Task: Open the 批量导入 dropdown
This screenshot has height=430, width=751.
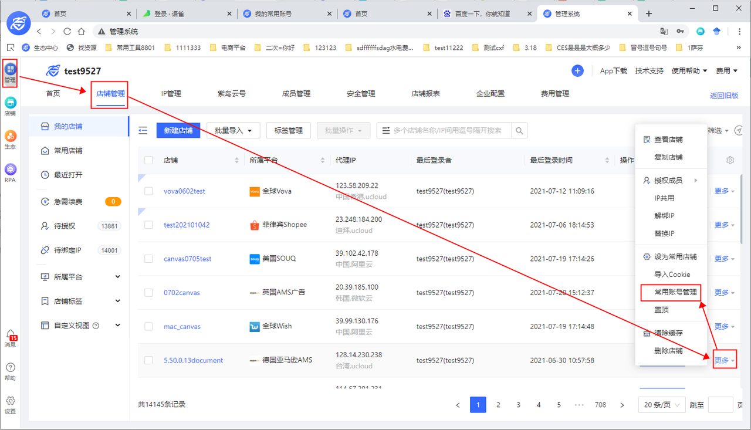Action: click(x=231, y=130)
